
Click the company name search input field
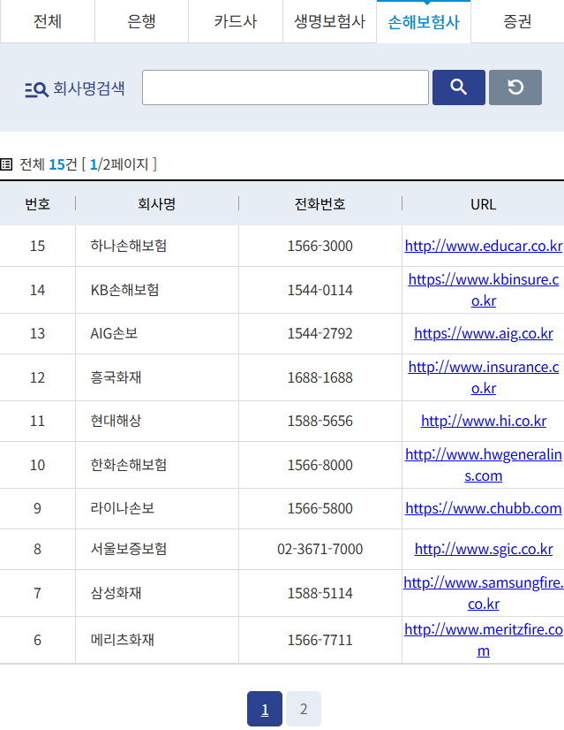point(285,87)
